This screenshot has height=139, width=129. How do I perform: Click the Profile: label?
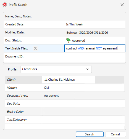(x=13, y=69)
